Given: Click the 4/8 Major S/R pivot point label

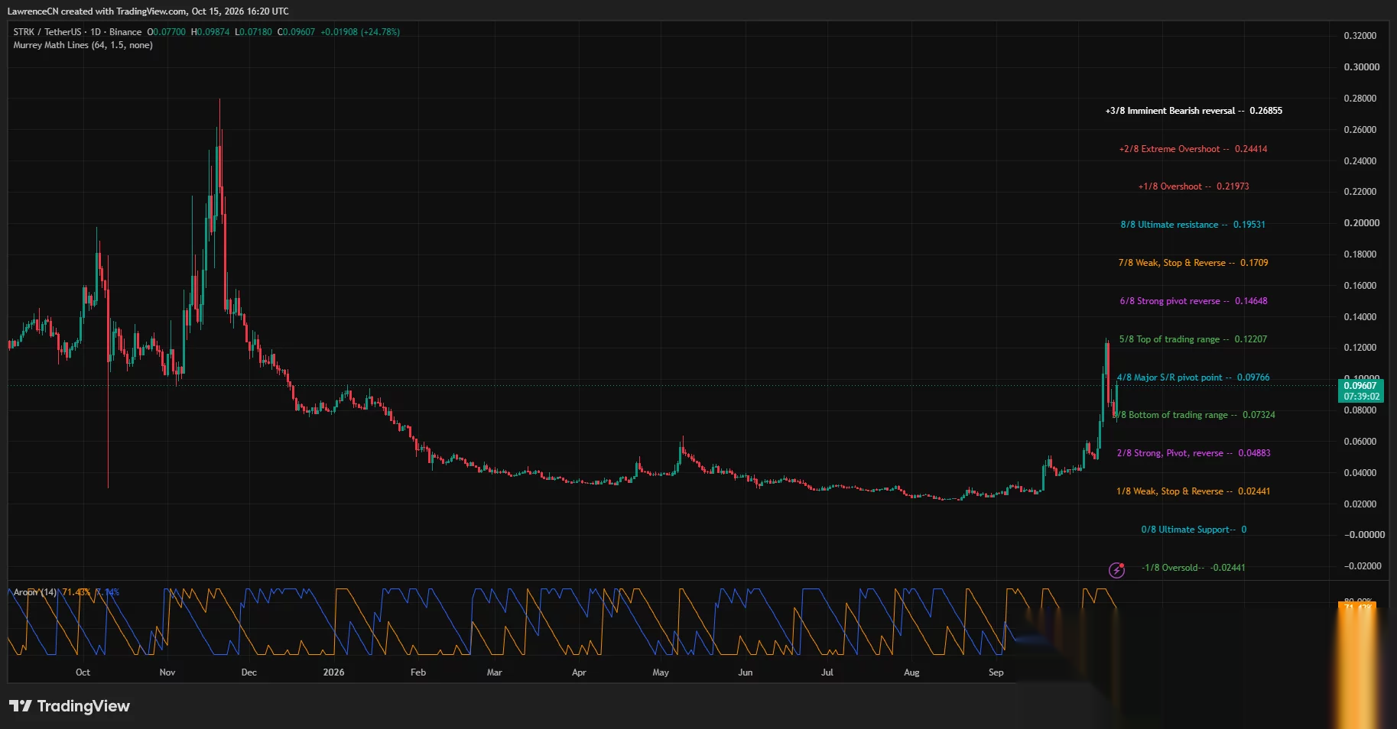Looking at the screenshot, I should (1193, 377).
